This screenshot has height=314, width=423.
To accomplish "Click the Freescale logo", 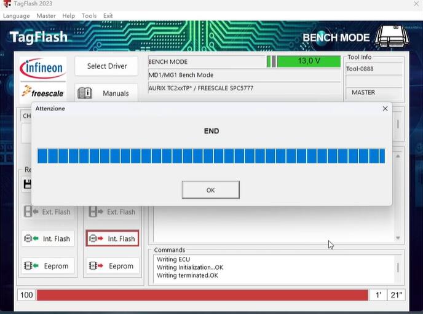I will pos(43,92).
